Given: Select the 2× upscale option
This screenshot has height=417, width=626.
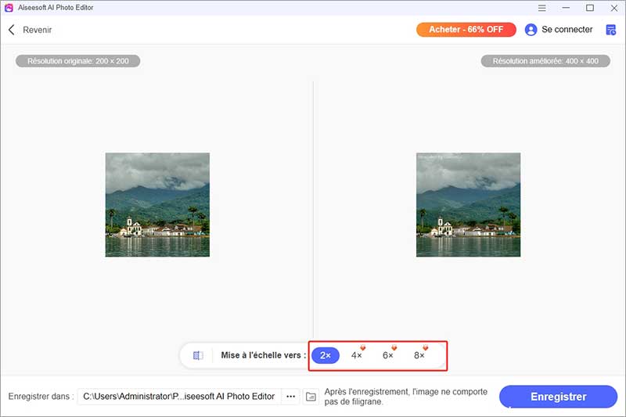Looking at the screenshot, I should (326, 355).
